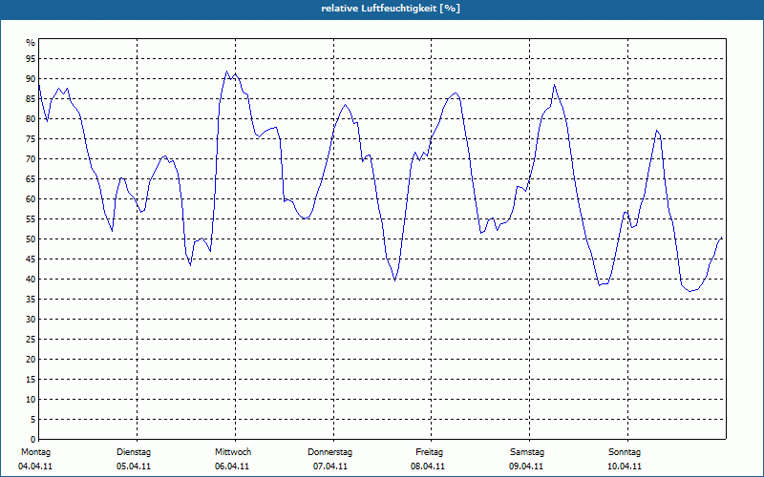Click the date label 05.04.11
The height and width of the screenshot is (477, 764).
tap(134, 467)
